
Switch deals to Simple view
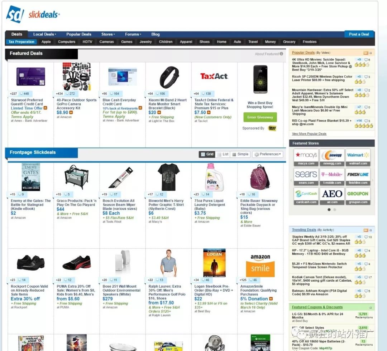[x=240, y=154]
